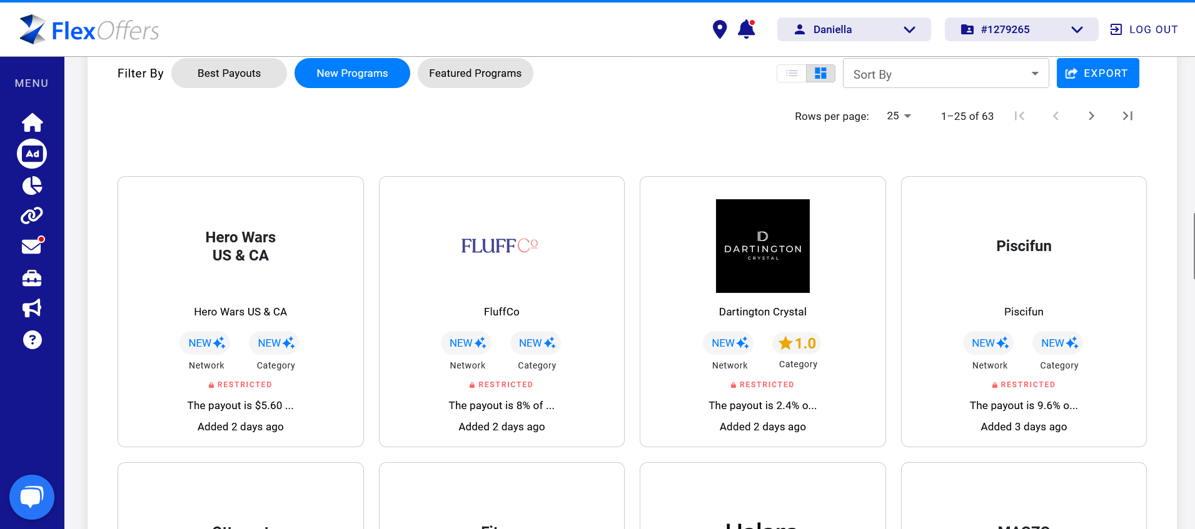Open the #1279265 account dropdown
1195x529 pixels.
tap(1021, 29)
